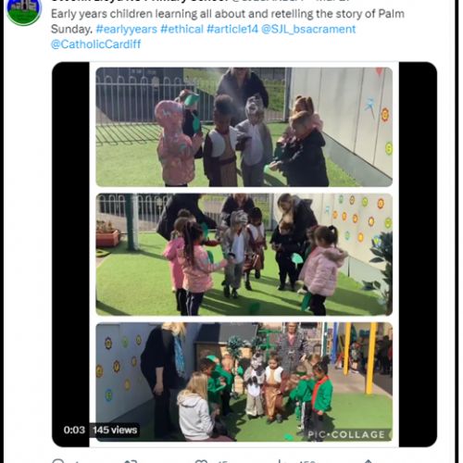Visit the @SJL_bsacrament mention
This screenshot has height=463, width=463.
pos(308,29)
